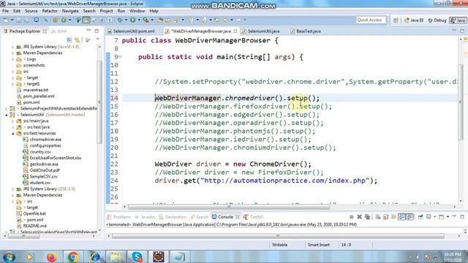Click the Back navigation arrow icon

(225, 20)
